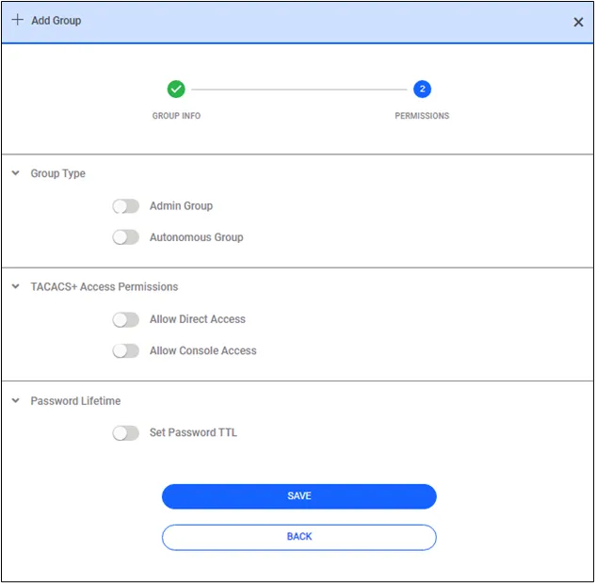
Task: Open the GROUP INFO step label
Action: coord(176,116)
